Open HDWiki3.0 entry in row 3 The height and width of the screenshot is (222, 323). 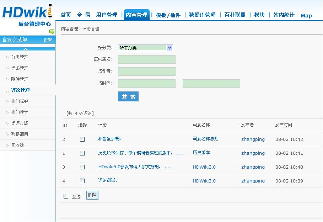coord(204,167)
